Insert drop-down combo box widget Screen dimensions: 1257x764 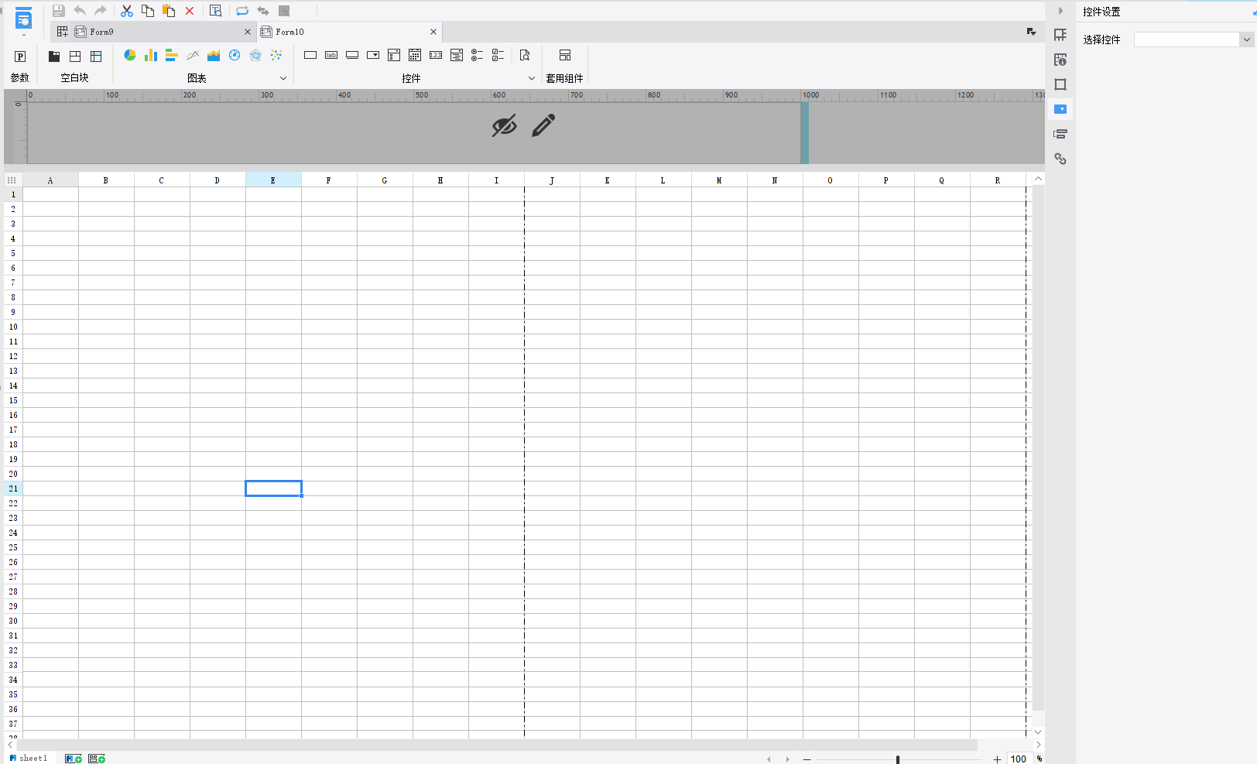click(373, 55)
